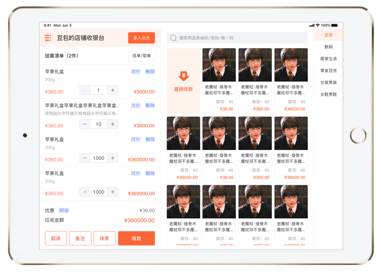
Task: Open the 零食百货 category
Action: tap(328, 71)
